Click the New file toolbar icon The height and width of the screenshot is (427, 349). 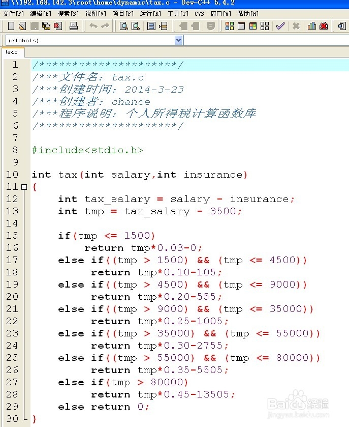point(11,26)
